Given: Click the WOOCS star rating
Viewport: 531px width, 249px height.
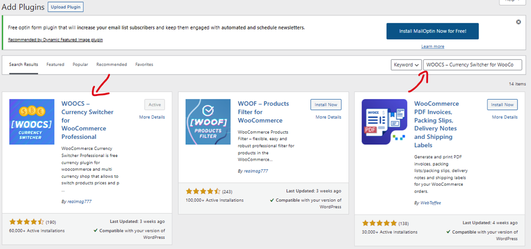Looking at the screenshot, I should pos(27,222).
